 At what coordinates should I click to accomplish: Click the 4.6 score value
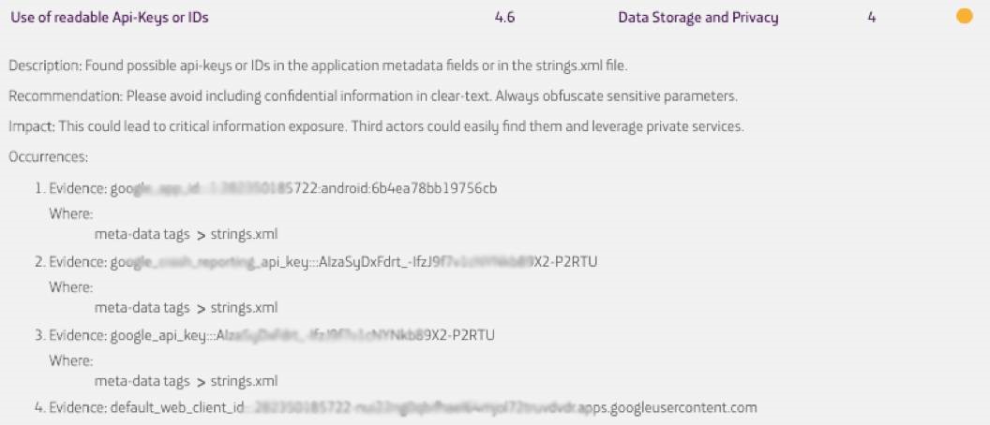(504, 18)
